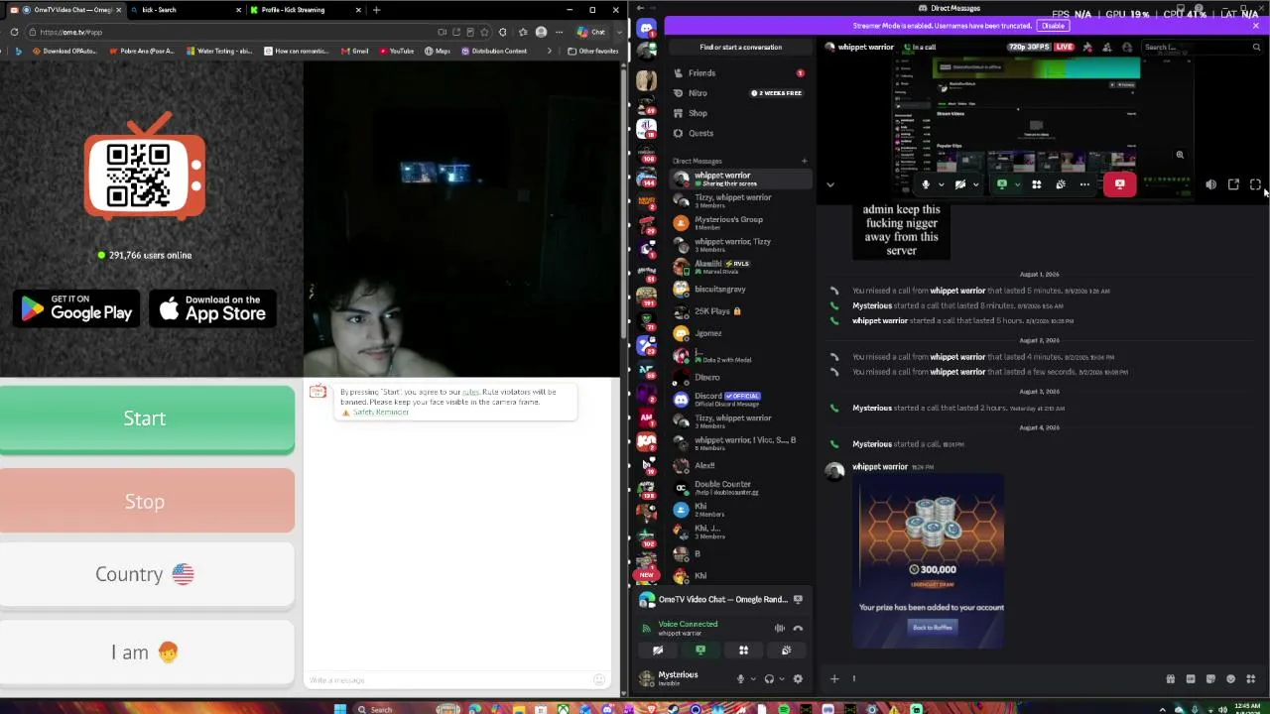Send a gift from the chat bar
Image resolution: width=1270 pixels, height=714 pixels.
click(1170, 679)
